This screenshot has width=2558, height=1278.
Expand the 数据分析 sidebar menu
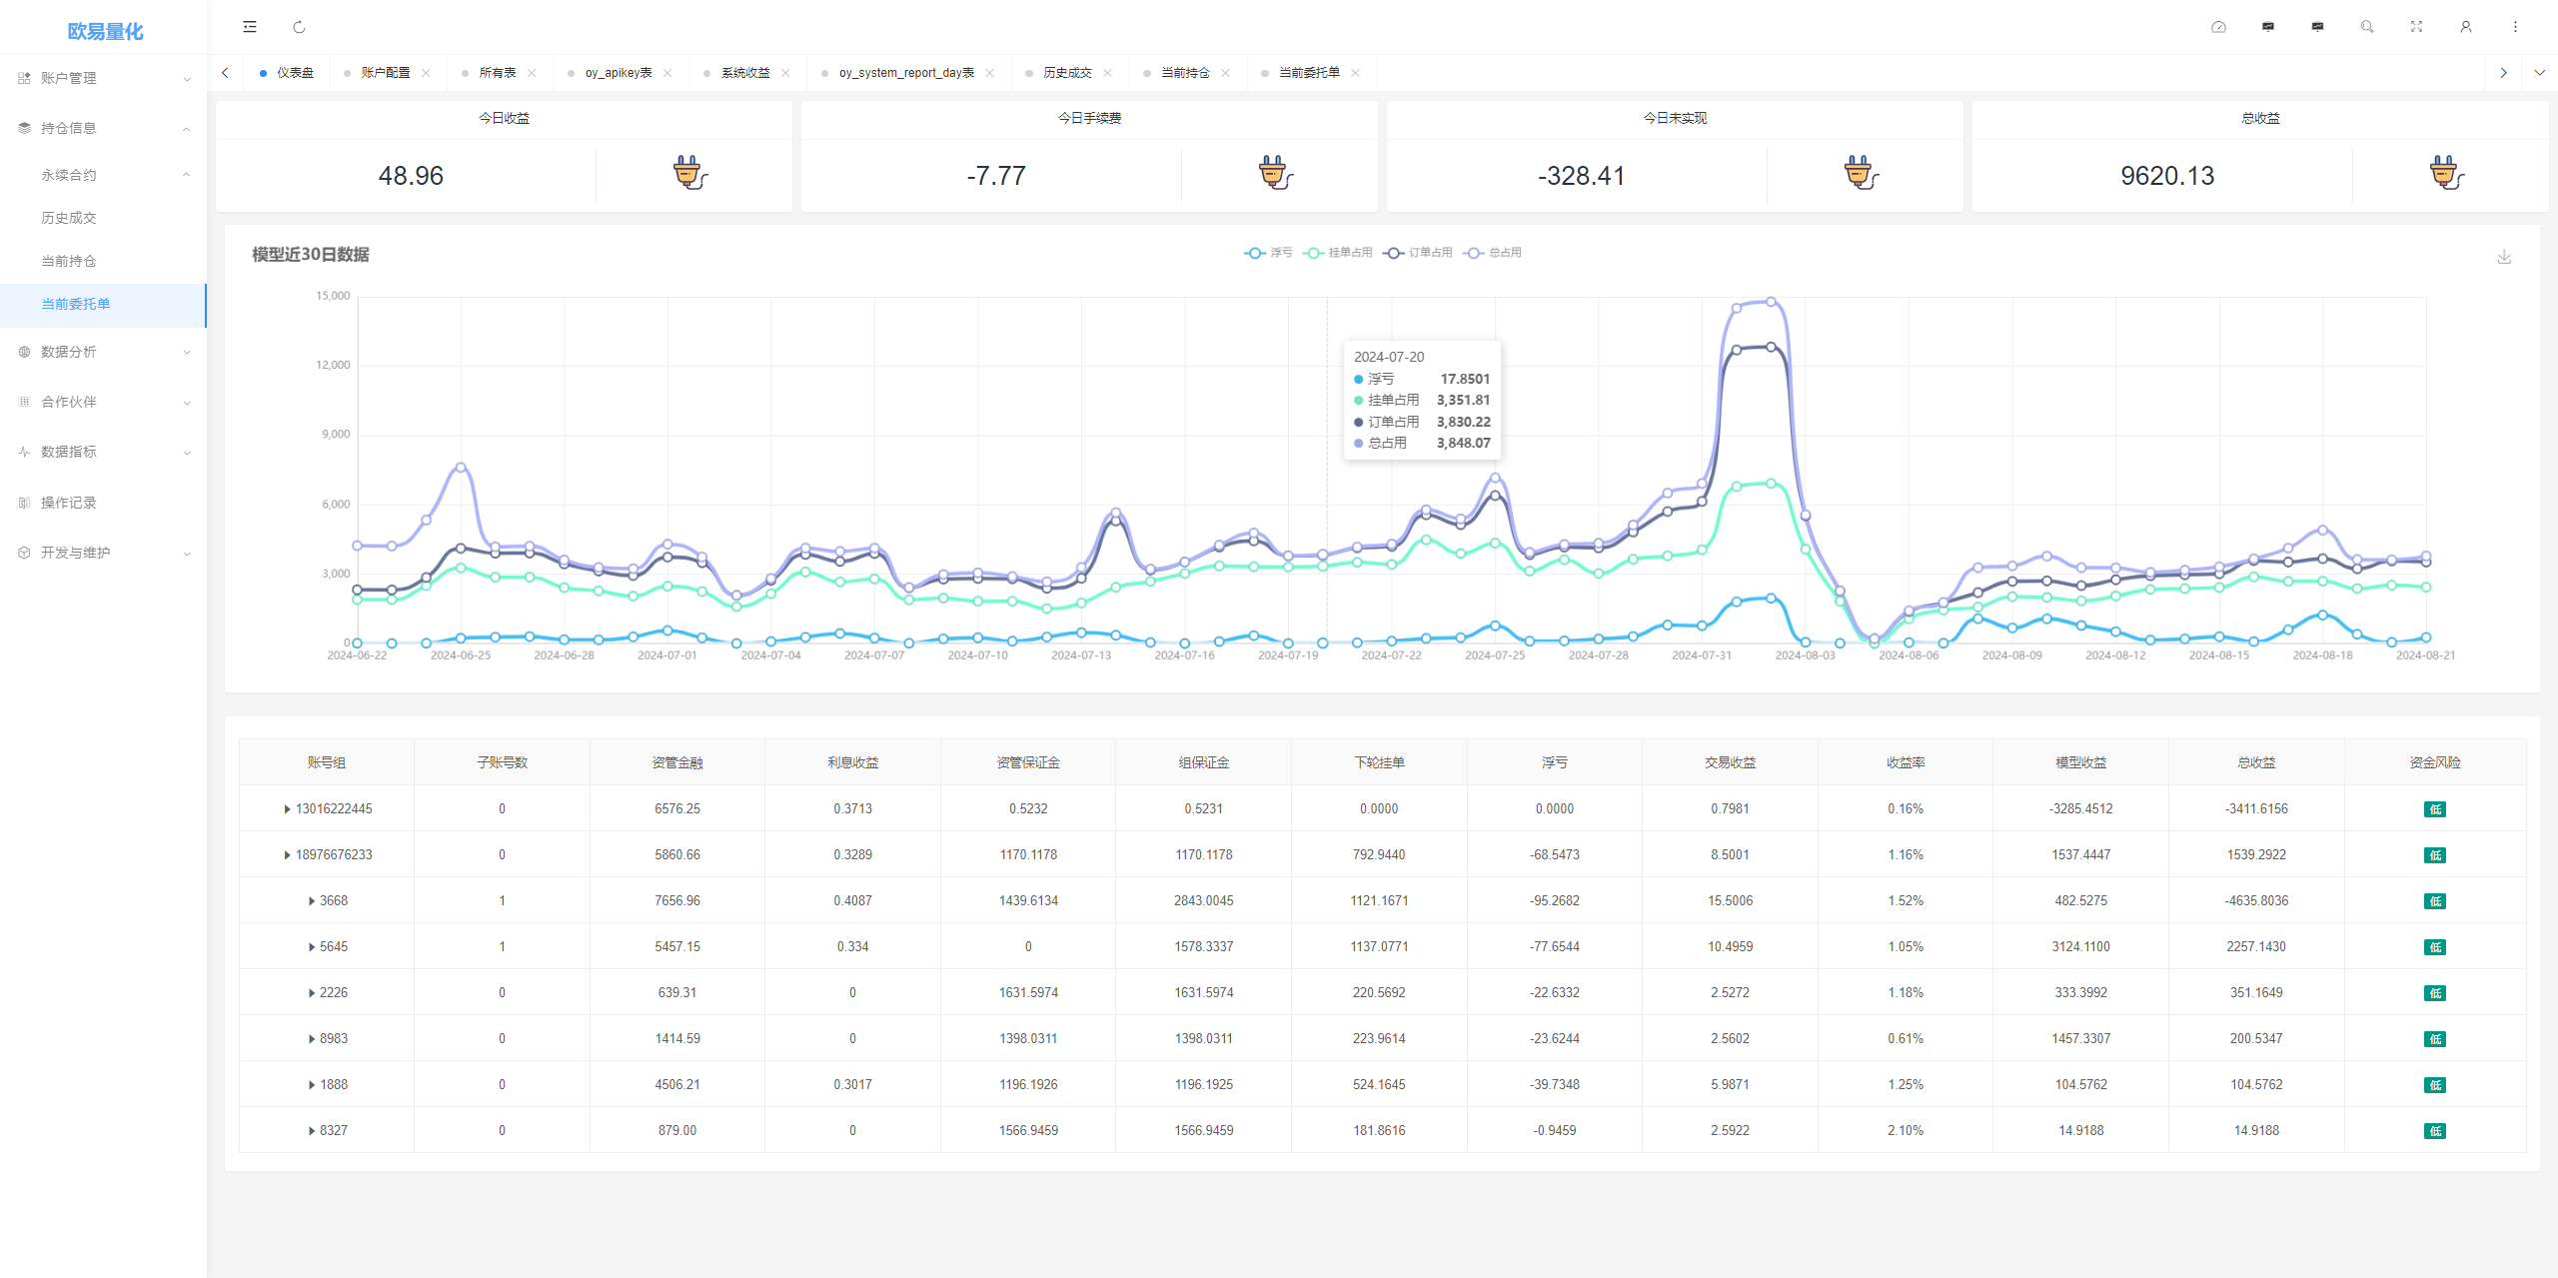point(104,352)
